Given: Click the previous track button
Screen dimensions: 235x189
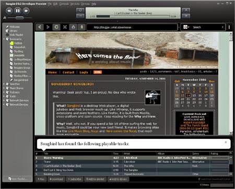Looking at the screenshot, I should click(9, 11).
